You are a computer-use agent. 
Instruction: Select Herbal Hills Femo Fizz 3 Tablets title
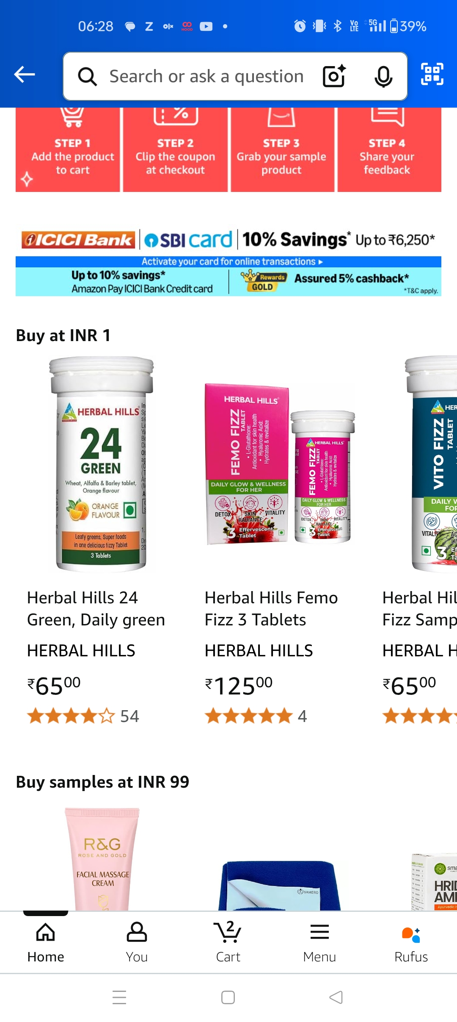pyautogui.click(x=271, y=608)
